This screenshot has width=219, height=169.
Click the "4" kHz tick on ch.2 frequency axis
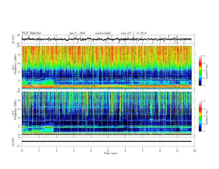[19, 118]
